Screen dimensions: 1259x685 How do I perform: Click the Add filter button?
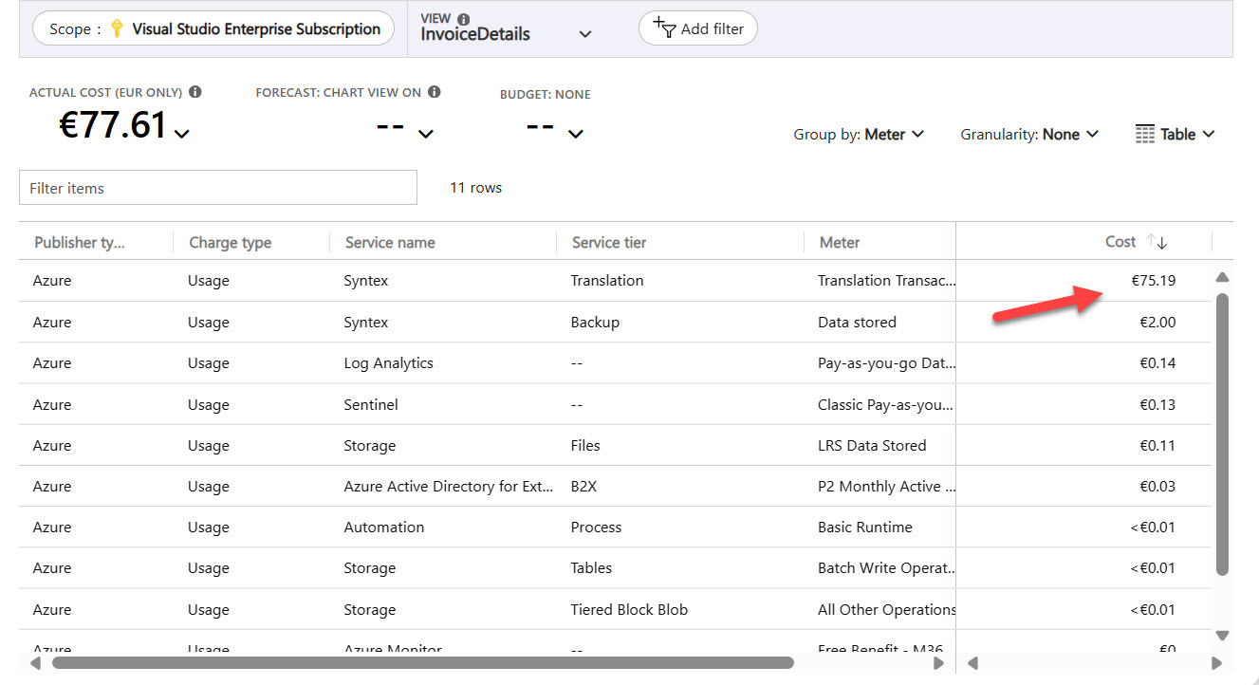698,28
